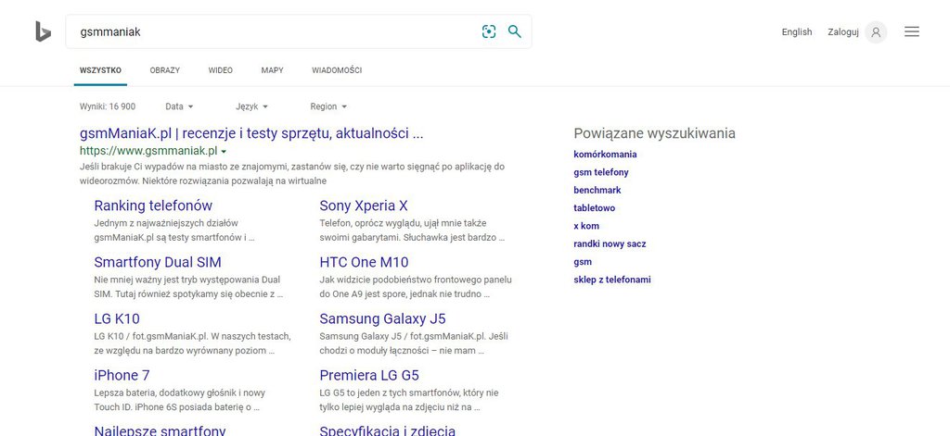
Task: Open the iPhone 7 sublink
Action: (122, 376)
